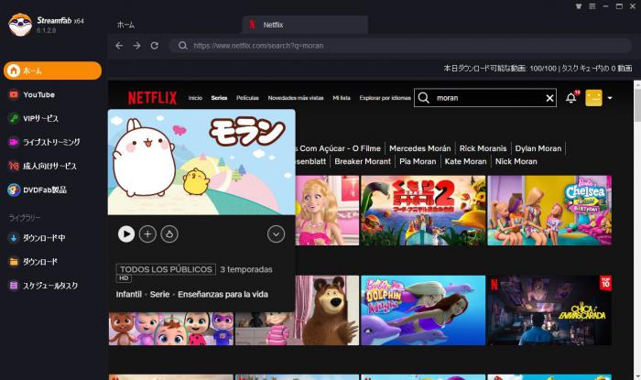Click the Pia Moran suggestion
This screenshot has height=380, width=641.
418,161
